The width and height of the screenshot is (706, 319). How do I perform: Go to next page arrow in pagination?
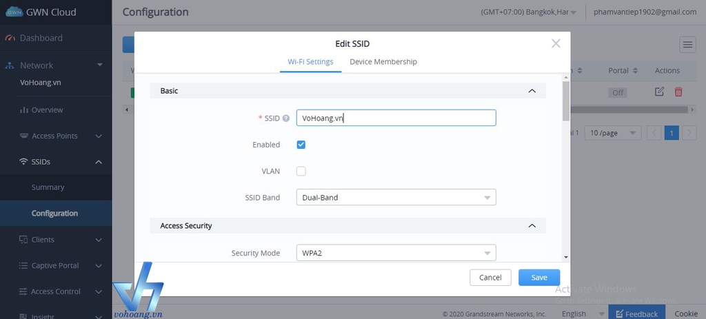pos(689,133)
